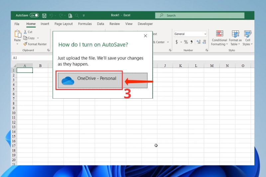266x177 pixels.
Task: Open Customize Quick Access Toolbar dropdown
Action: [x=84, y=16]
